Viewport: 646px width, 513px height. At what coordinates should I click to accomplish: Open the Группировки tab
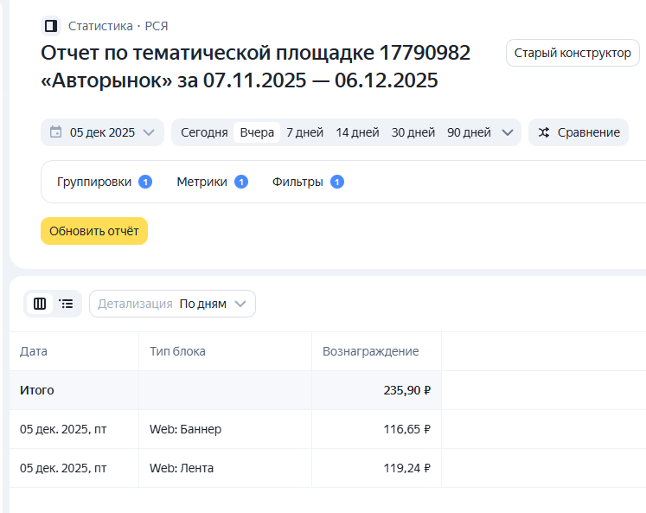(94, 182)
